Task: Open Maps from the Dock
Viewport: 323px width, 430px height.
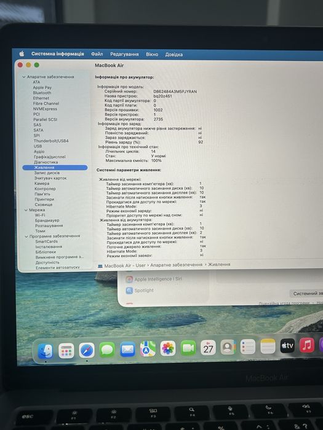Action: 148,349
